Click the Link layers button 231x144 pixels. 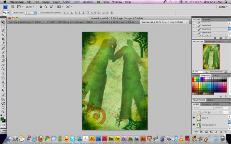196,132
